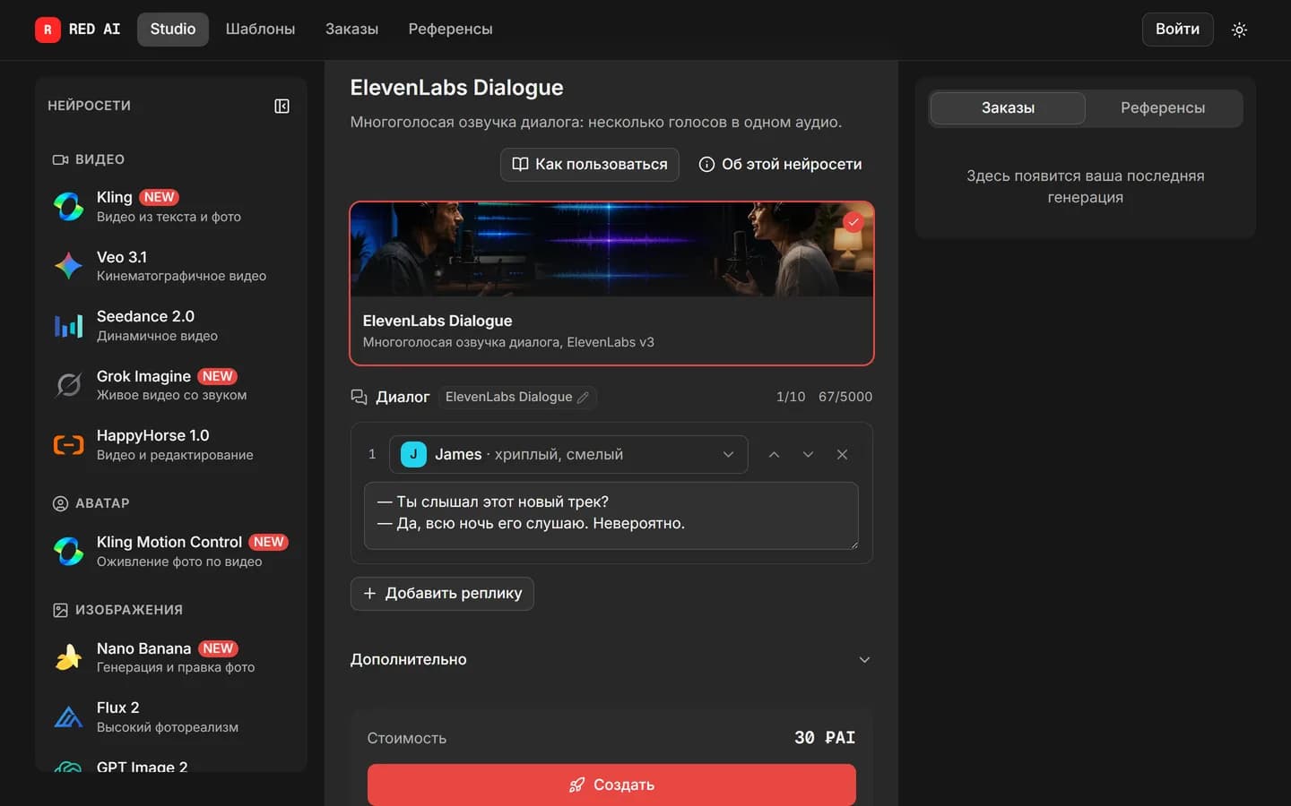Add a new line with Добавить реплику

442,593
